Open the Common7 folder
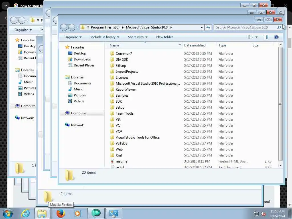292x219 pixels. (x=124, y=54)
